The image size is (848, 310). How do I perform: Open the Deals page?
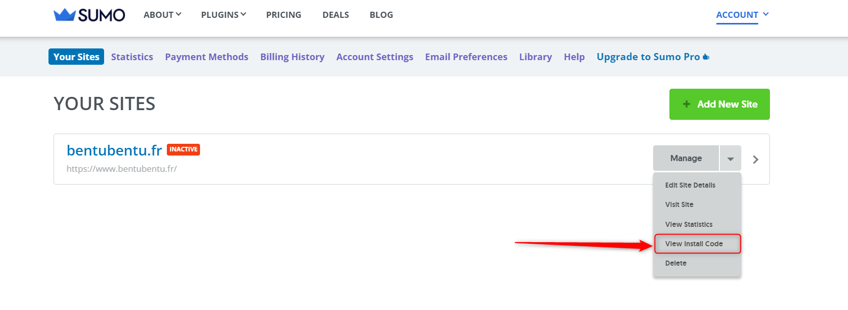(336, 15)
